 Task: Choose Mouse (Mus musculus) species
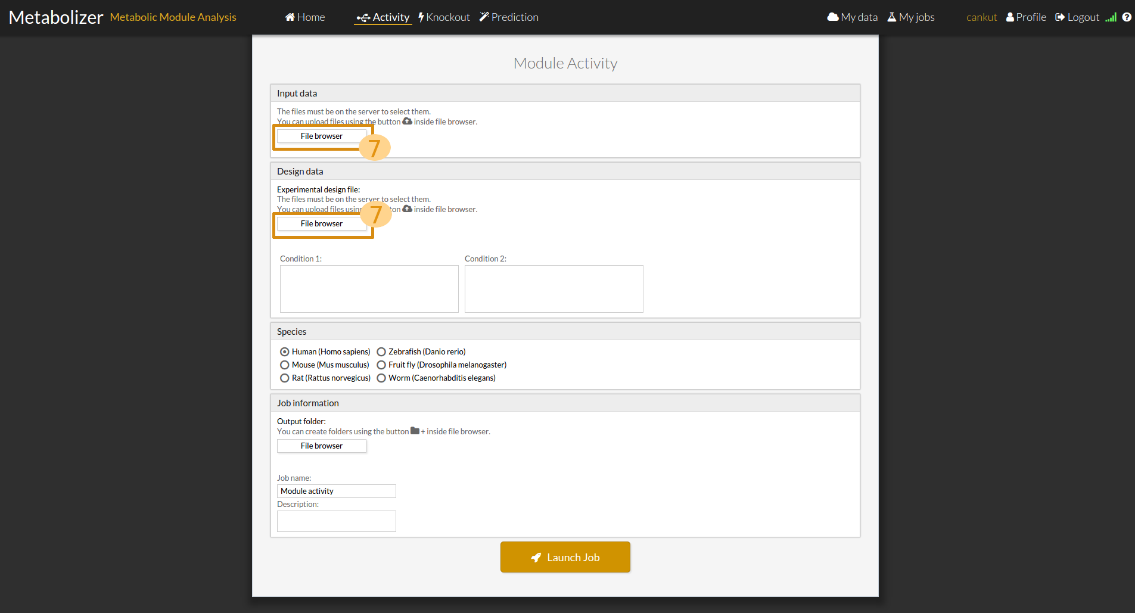tap(285, 365)
